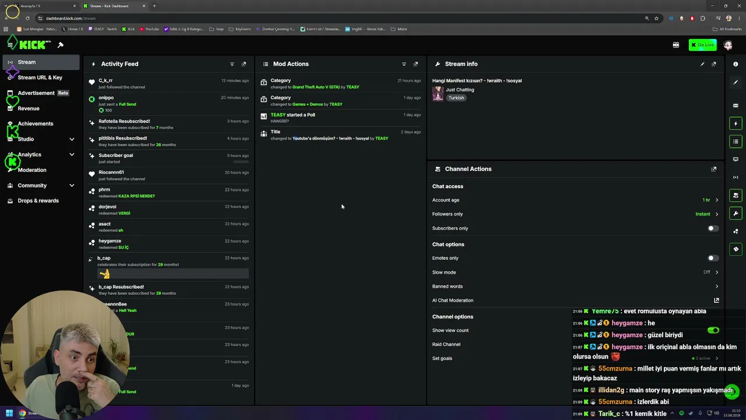This screenshot has height=420, width=746.
Task: Reload the page with browser refresh button
Action: (x=27, y=18)
